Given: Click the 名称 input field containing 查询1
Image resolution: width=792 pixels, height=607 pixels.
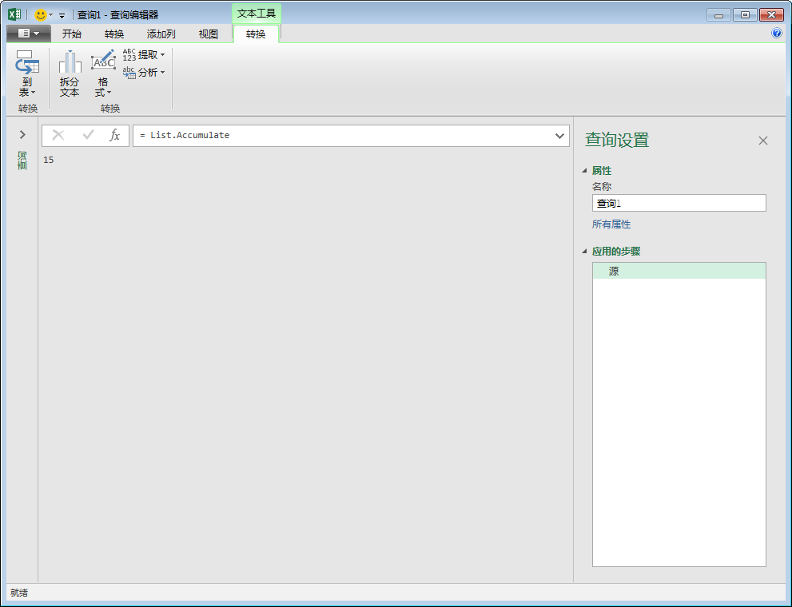Looking at the screenshot, I should pos(679,203).
